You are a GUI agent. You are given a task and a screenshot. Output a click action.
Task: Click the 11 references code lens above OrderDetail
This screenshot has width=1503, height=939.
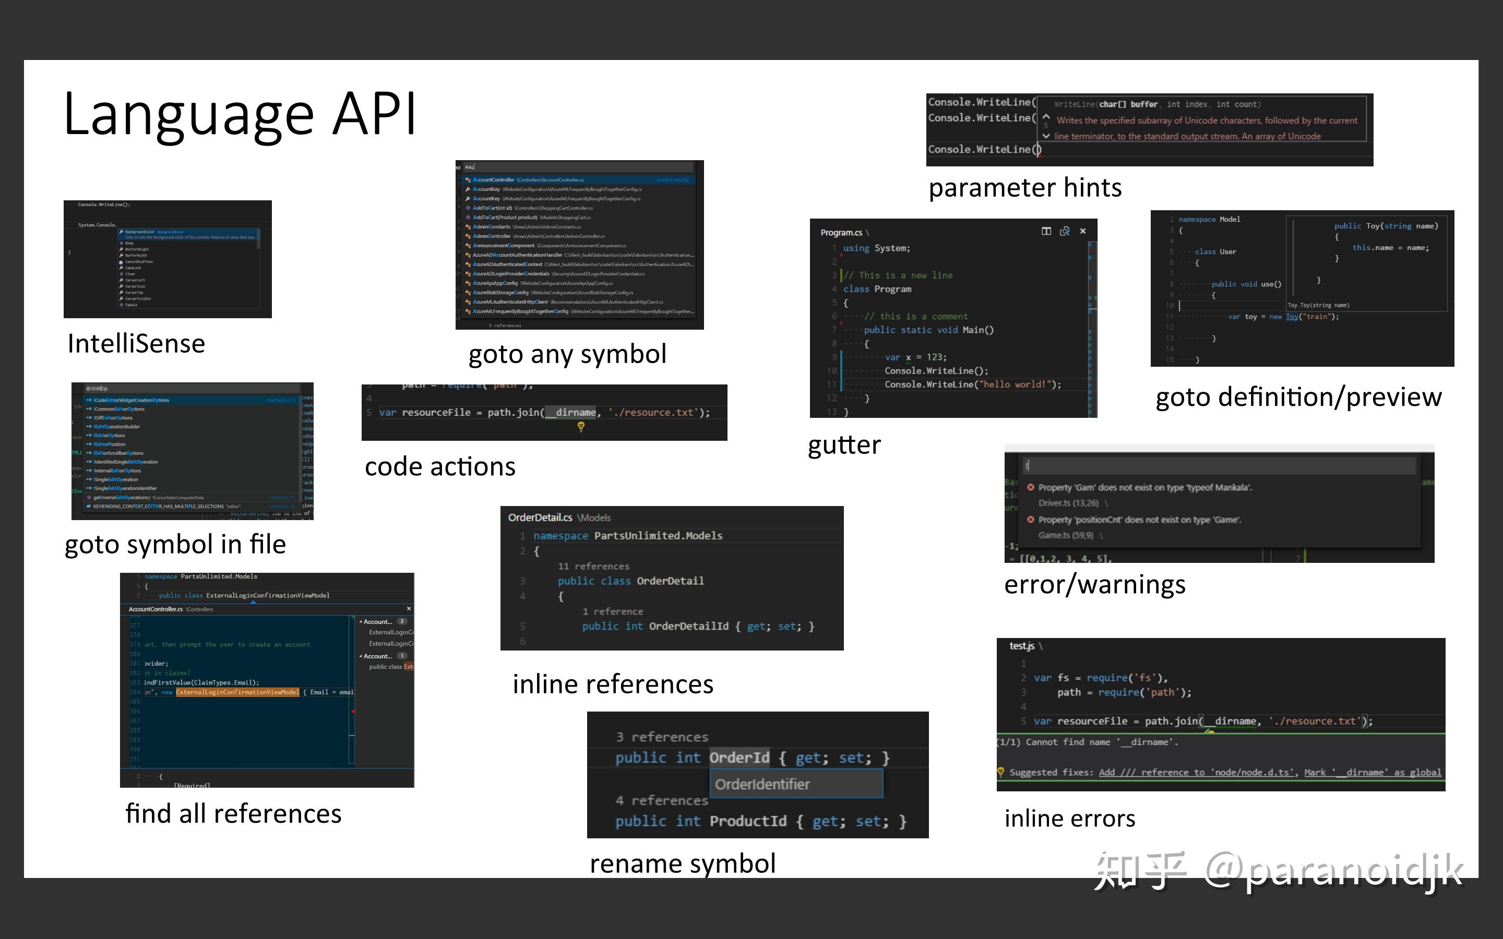coord(593,566)
